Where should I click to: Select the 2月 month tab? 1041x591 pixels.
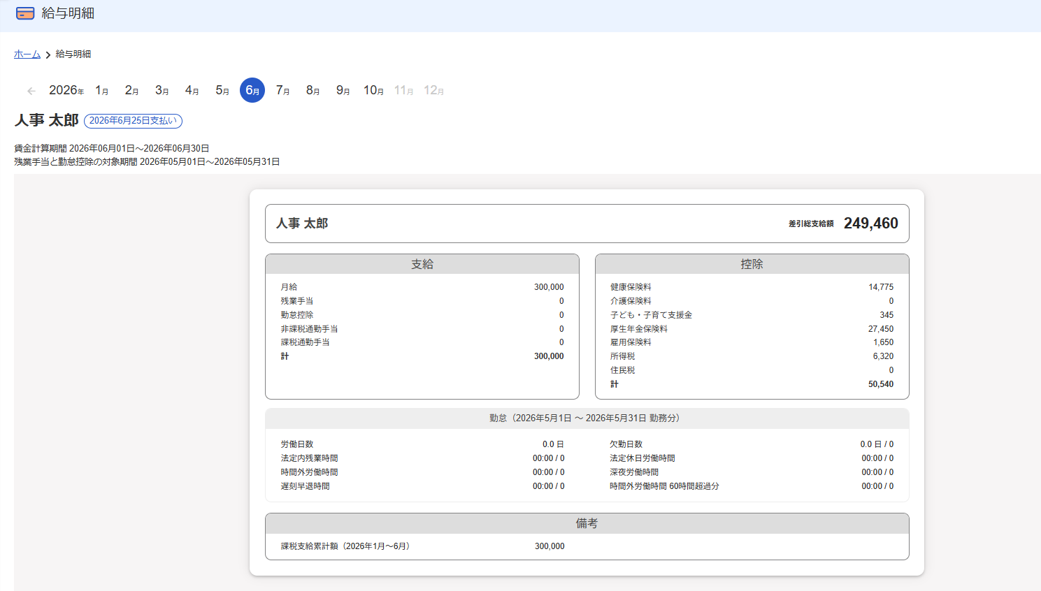[132, 90]
